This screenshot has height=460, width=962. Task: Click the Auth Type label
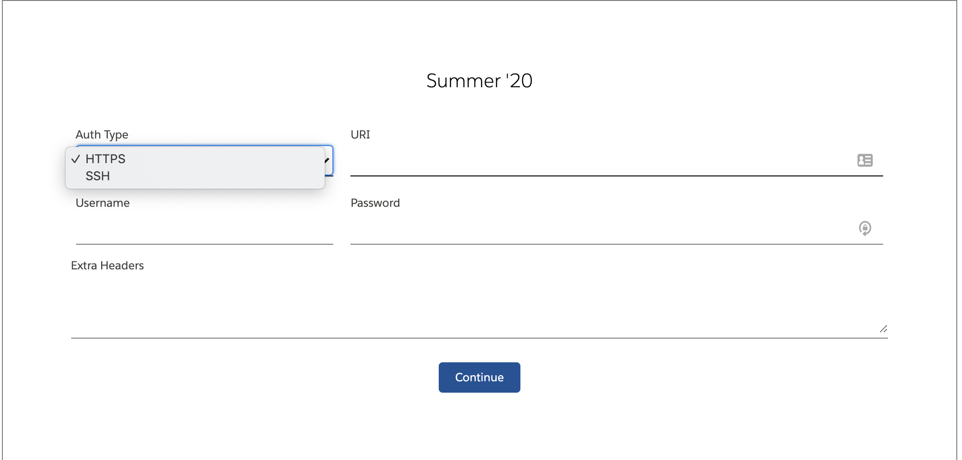[102, 135]
